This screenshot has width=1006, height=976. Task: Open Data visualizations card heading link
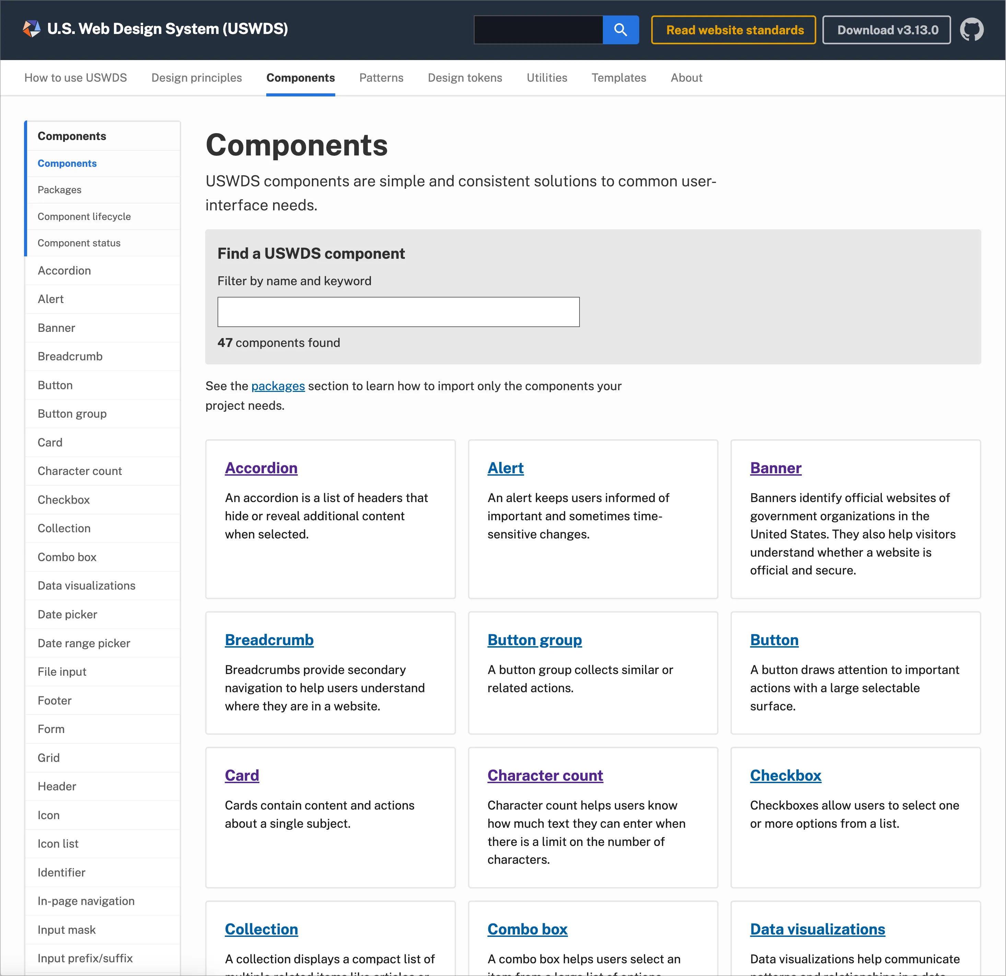coord(817,929)
